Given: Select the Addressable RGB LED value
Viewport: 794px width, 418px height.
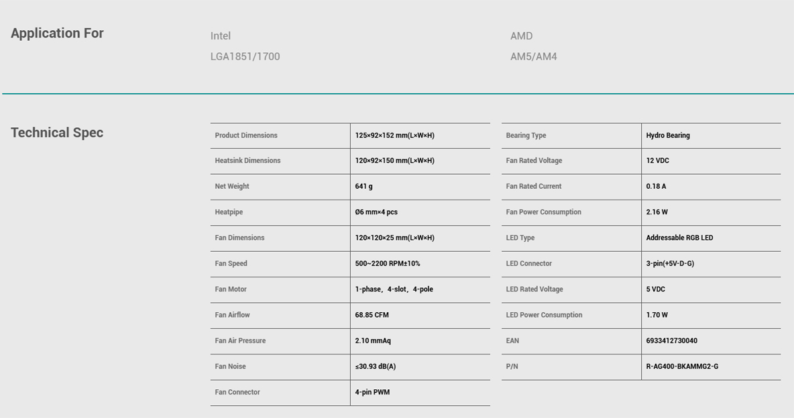Looking at the screenshot, I should (679, 238).
